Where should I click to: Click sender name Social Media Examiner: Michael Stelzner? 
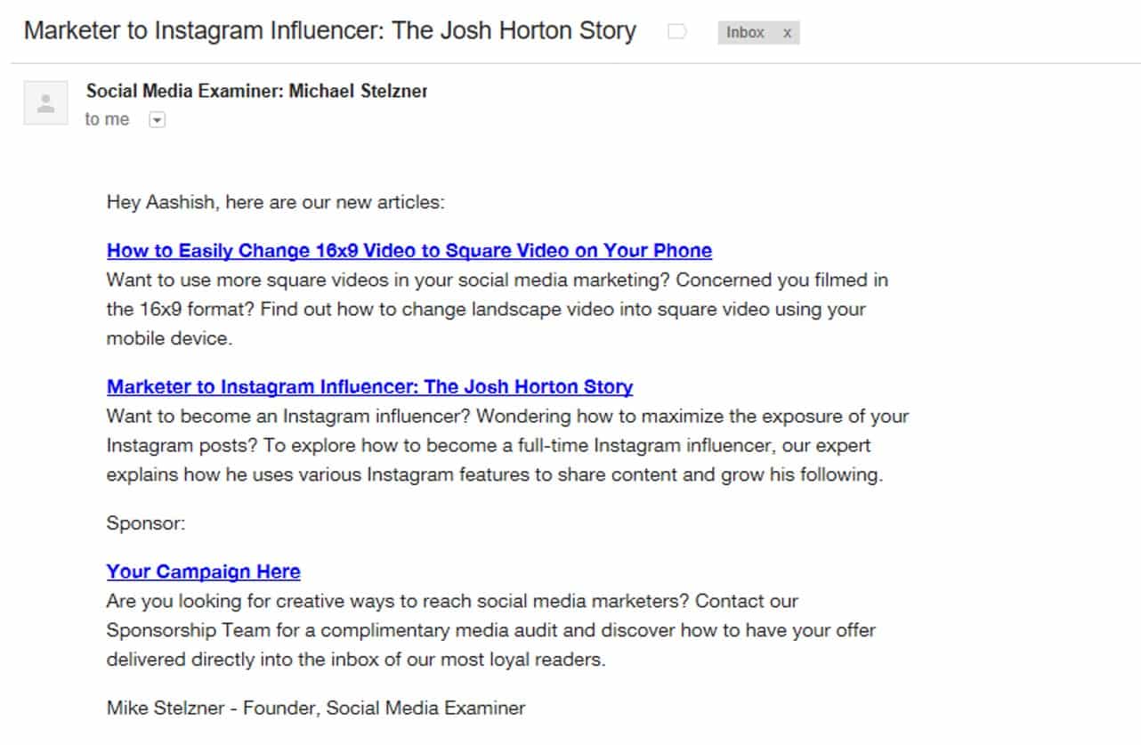pyautogui.click(x=256, y=91)
